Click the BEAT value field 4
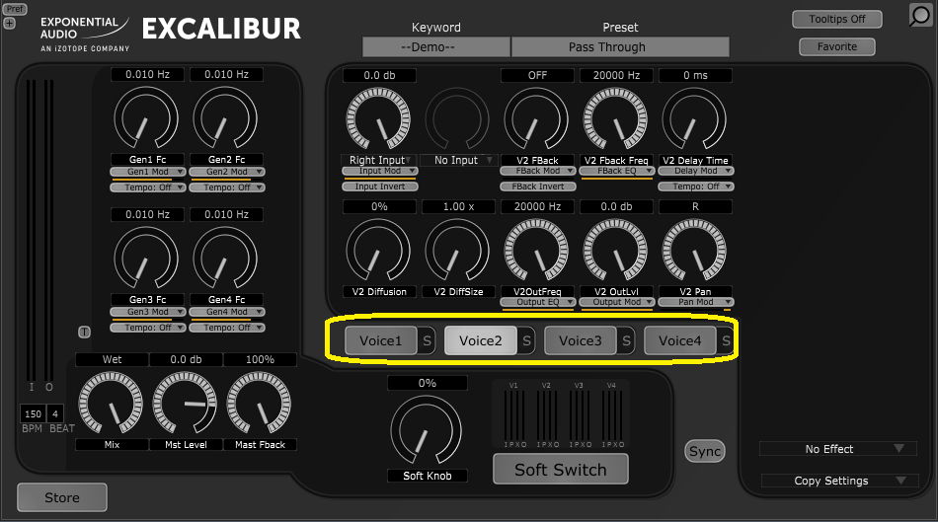Viewport: 938px width, 522px height. point(55,413)
